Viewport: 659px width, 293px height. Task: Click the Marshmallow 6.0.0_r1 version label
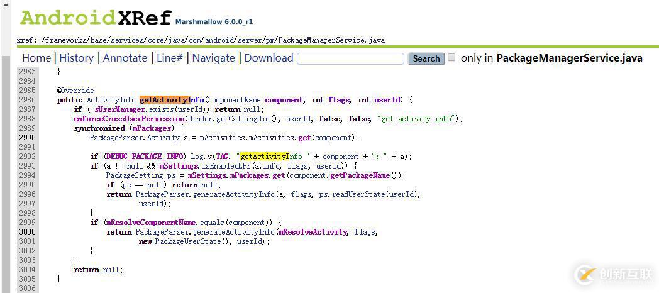click(214, 22)
